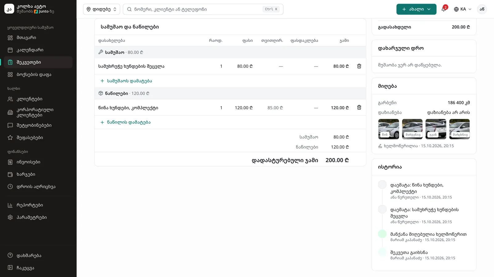Image resolution: width=494 pixels, height=277 pixels.
Task: Click the ხელმოწერილია signature timestamp line
Action: tap(416, 146)
